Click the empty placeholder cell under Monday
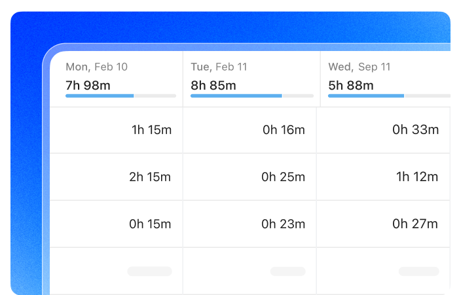 [149, 271]
